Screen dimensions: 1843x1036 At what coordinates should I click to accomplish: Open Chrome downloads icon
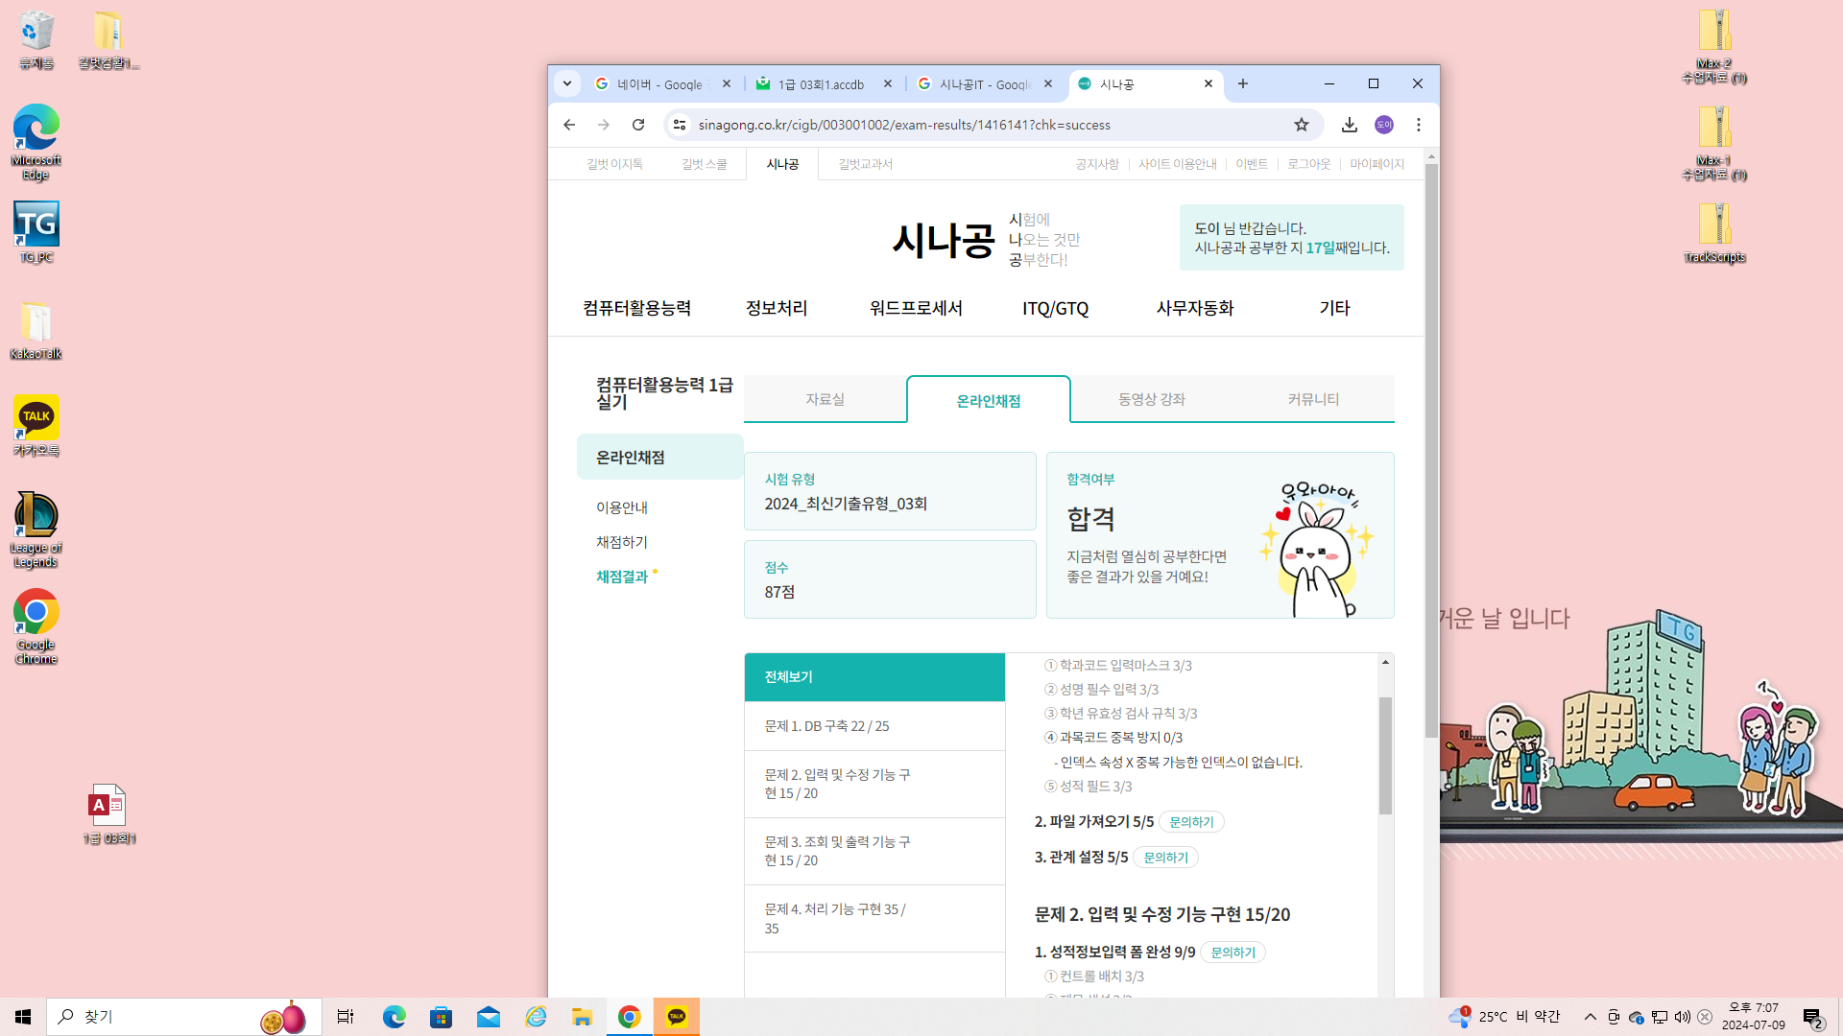[1350, 125]
